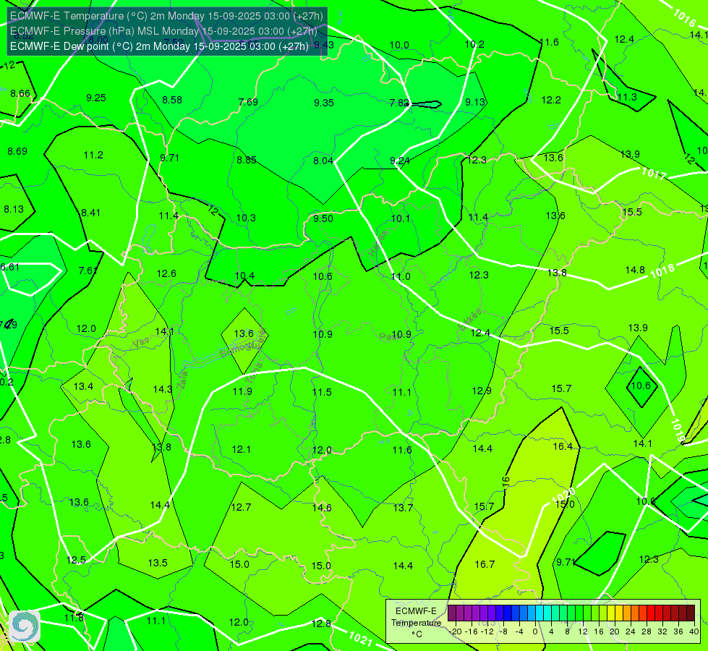Click the temperature value 8.04

(323, 161)
